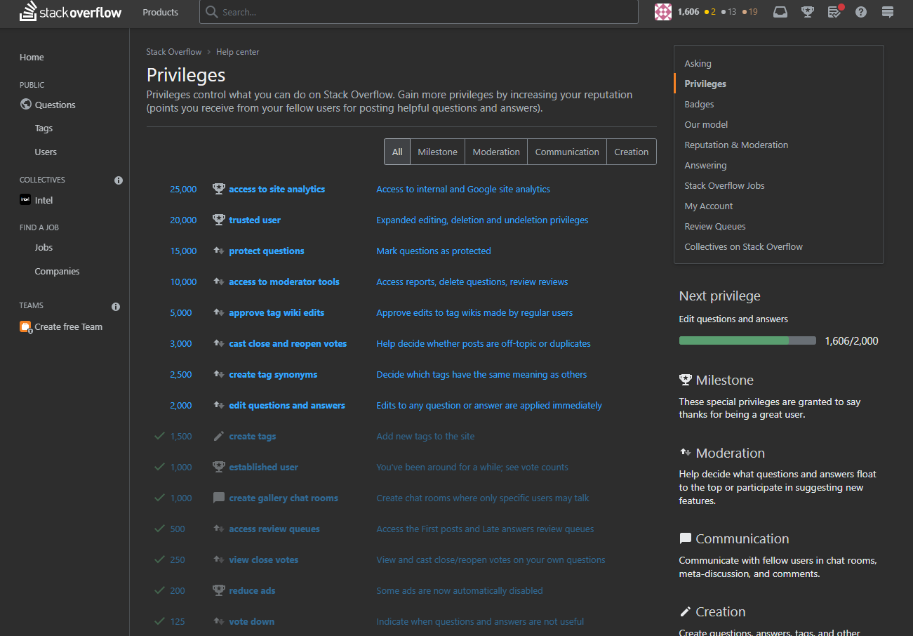Viewport: 913px width, 636px height.
Task: Click the Intel collective logo
Action: (x=25, y=200)
